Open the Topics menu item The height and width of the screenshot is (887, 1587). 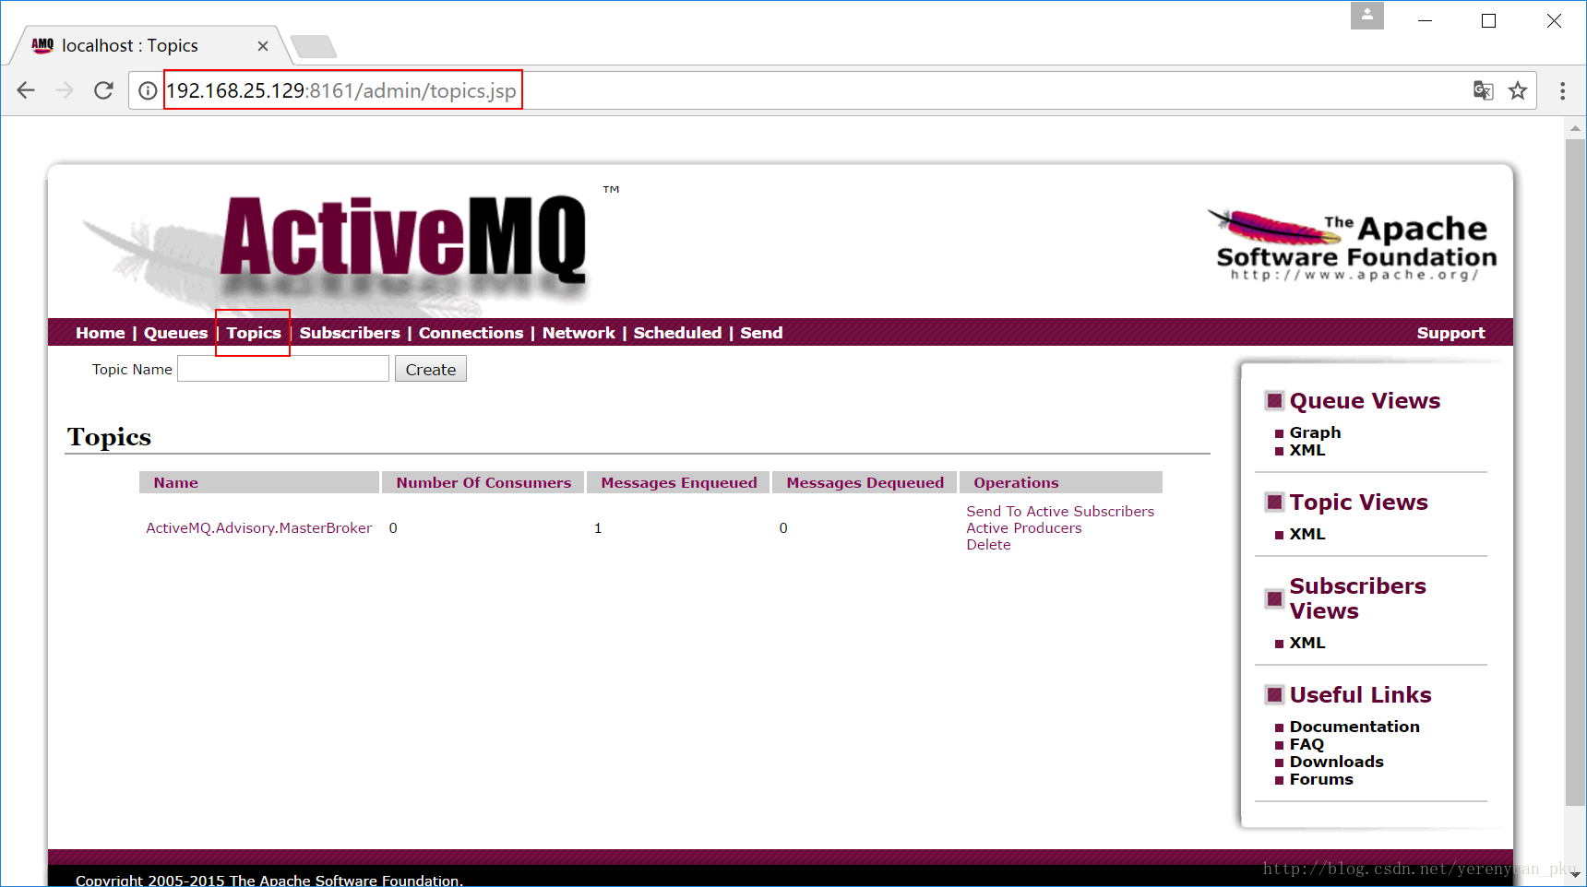(x=254, y=333)
